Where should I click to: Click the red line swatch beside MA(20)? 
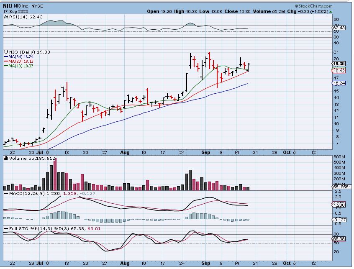tap(6, 61)
